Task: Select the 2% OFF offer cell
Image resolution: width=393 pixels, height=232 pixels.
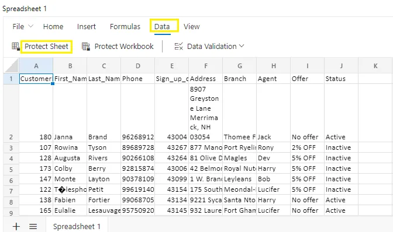Action: [307, 147]
